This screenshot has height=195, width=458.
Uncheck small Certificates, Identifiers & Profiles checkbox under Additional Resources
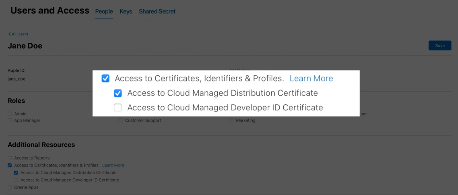point(10,165)
